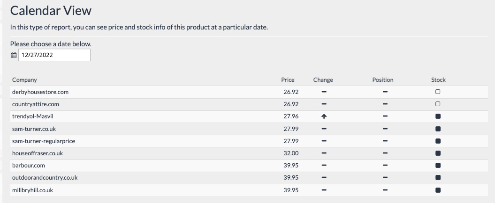495x203 pixels.
Task: Click the sam-turner-regularprice company name
Action: point(44,141)
